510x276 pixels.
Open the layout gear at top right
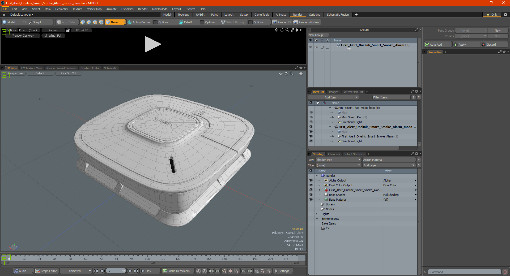point(505,15)
